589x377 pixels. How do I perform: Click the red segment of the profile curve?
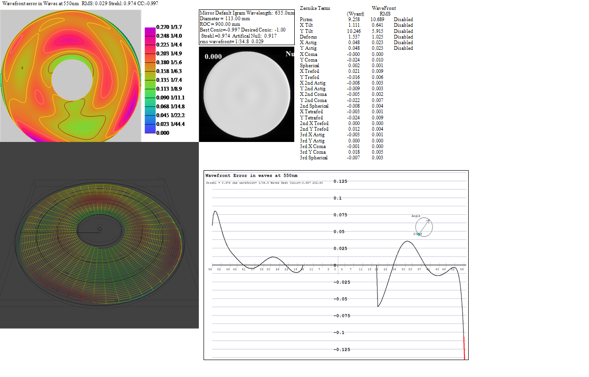(x=464, y=348)
